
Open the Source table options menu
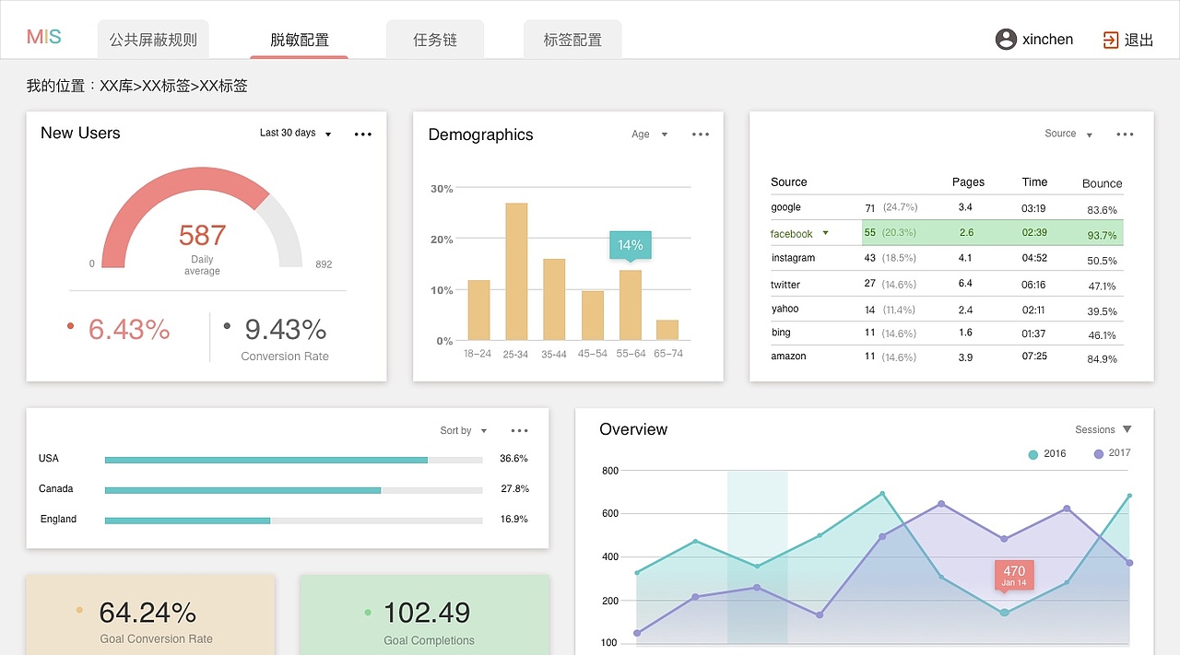tap(1125, 134)
